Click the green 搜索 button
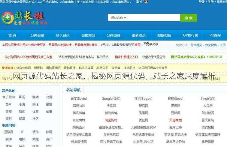This screenshot has width=227, height=147. (x=189, y=18)
